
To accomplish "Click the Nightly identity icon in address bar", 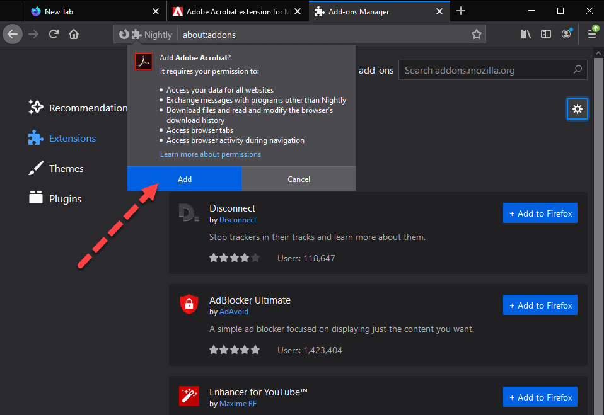I will 124,34.
